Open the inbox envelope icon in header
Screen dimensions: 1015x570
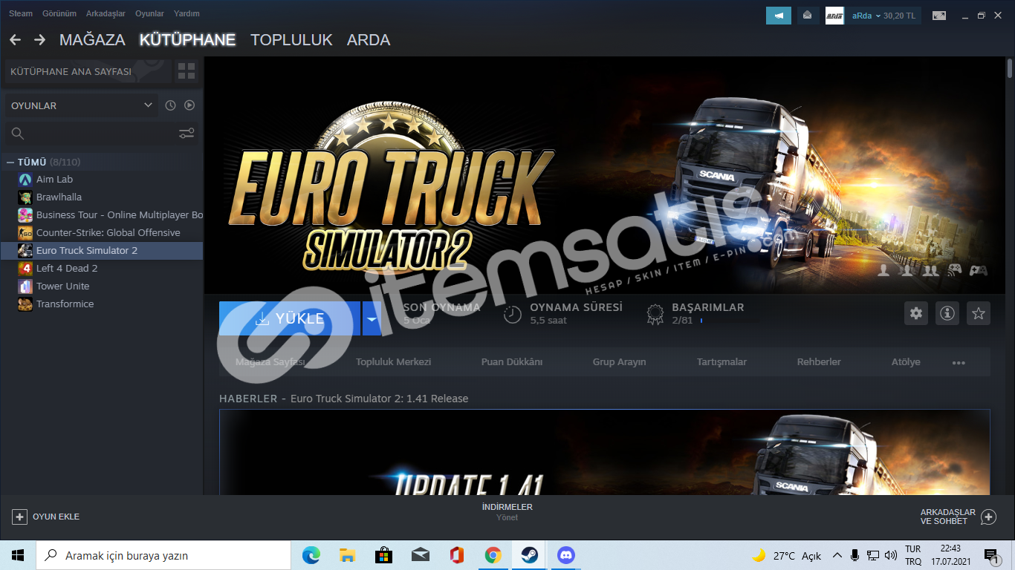[808, 16]
